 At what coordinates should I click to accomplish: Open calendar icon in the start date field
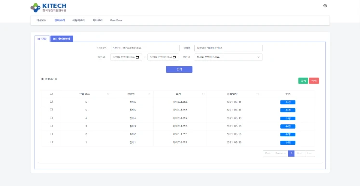137,57
